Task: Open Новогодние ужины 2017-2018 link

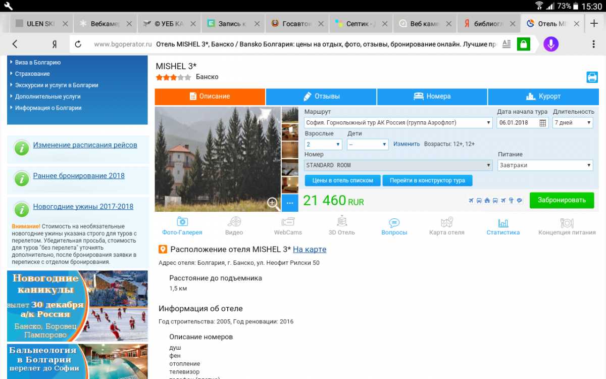Action: coord(83,207)
